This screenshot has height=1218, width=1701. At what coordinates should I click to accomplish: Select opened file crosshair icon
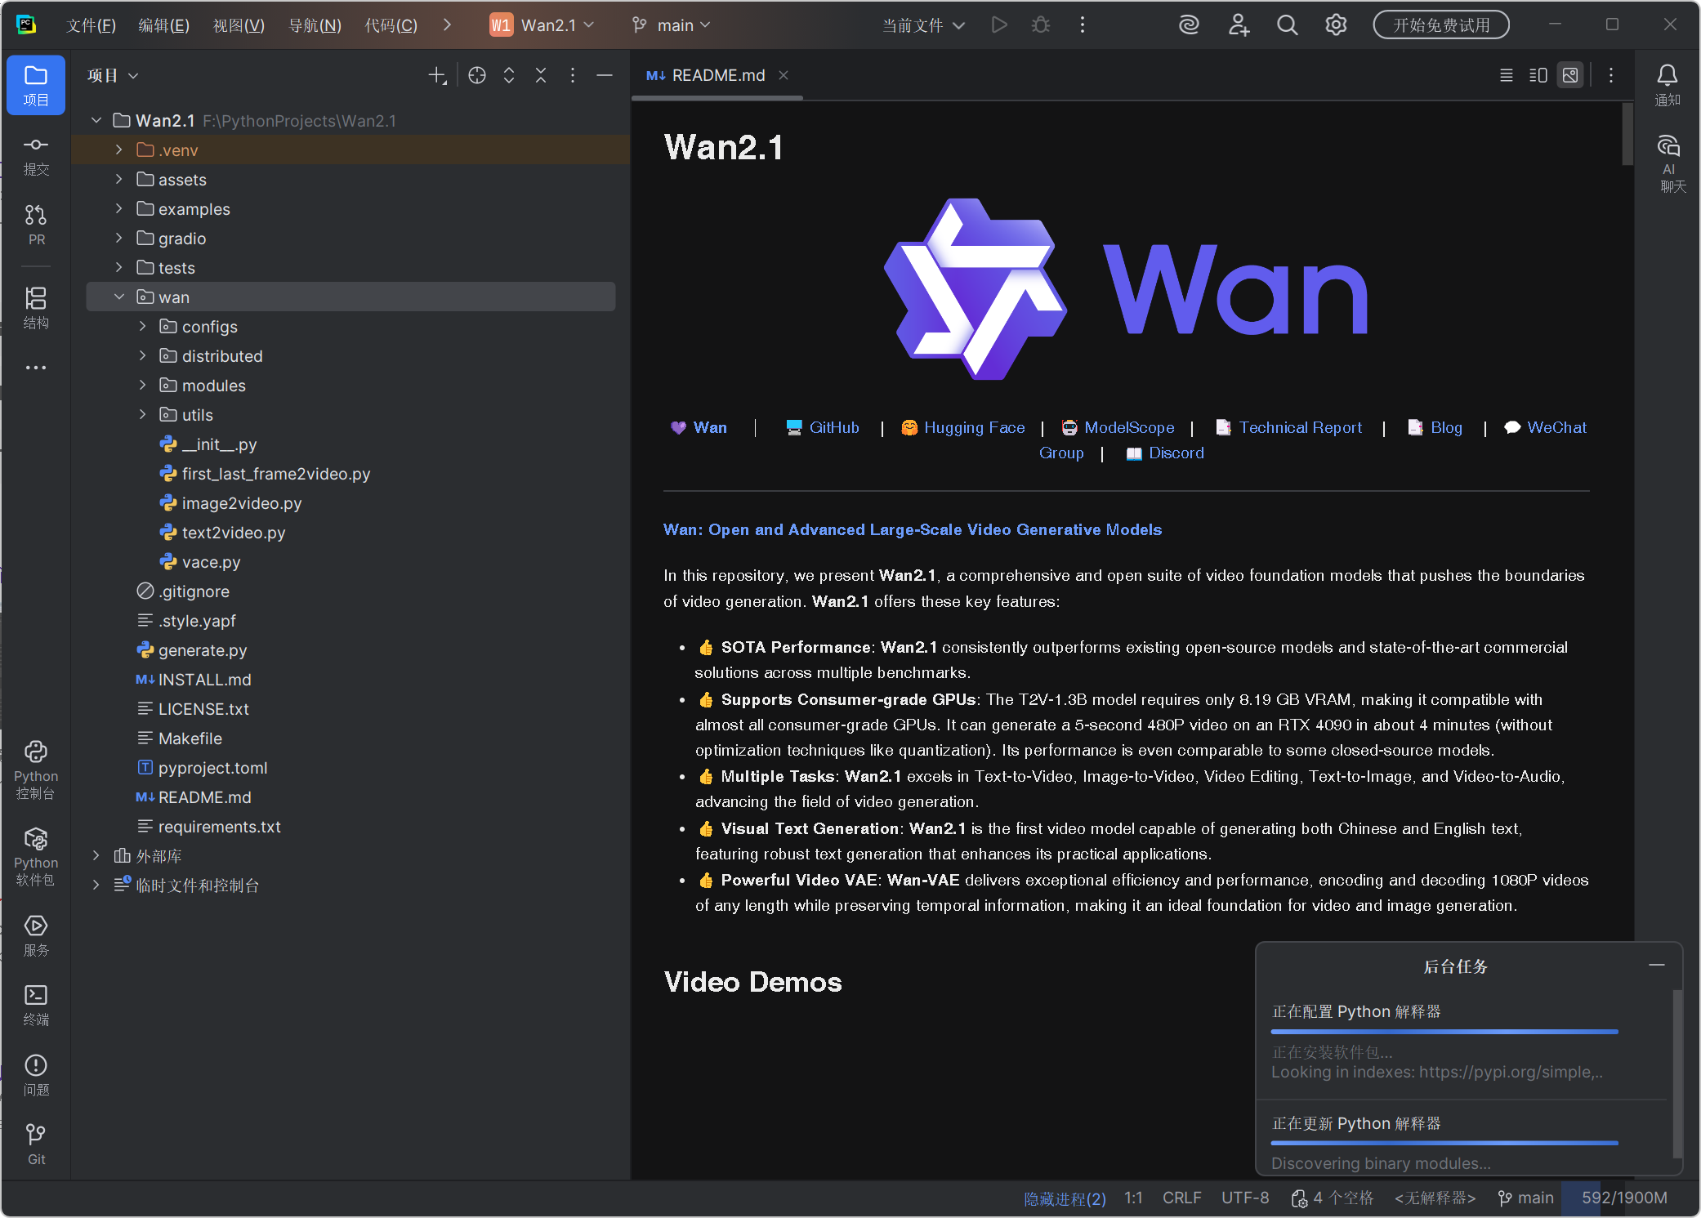click(477, 76)
